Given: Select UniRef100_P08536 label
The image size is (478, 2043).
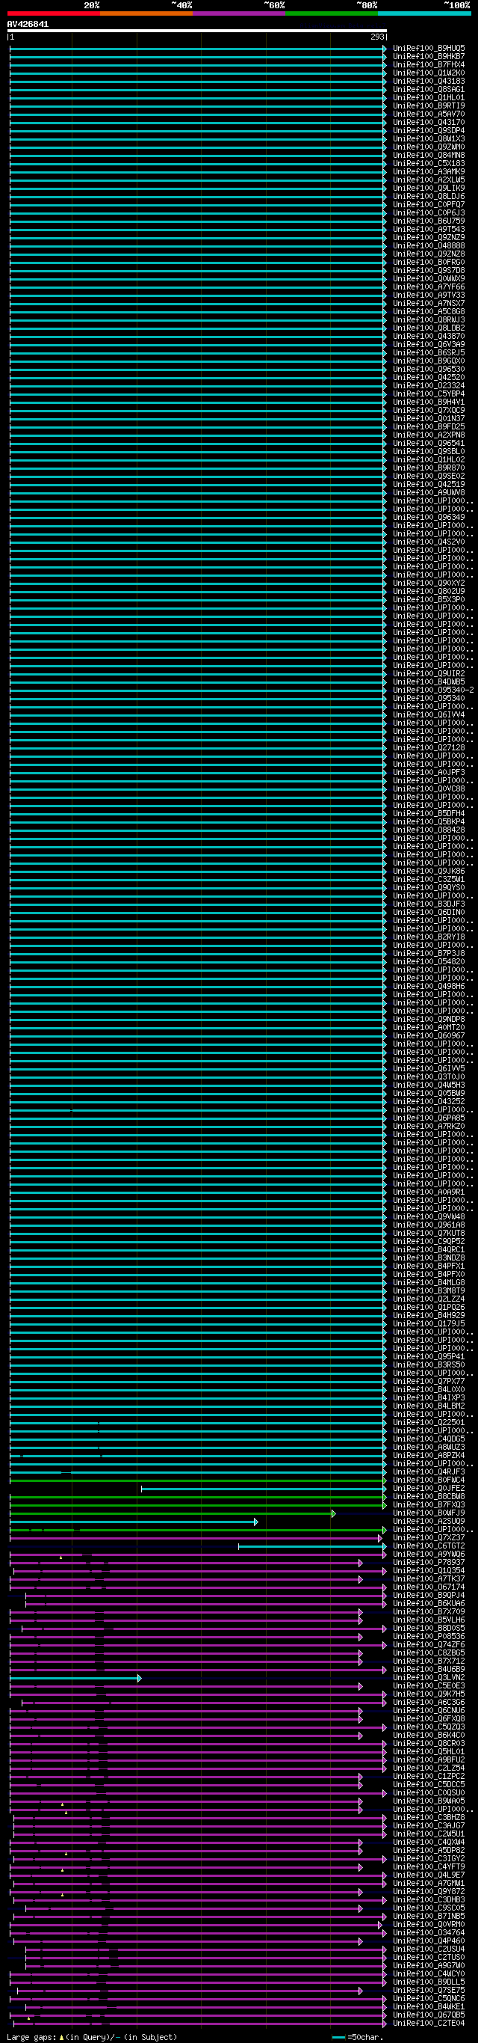Looking at the screenshot, I should coord(429,1636).
